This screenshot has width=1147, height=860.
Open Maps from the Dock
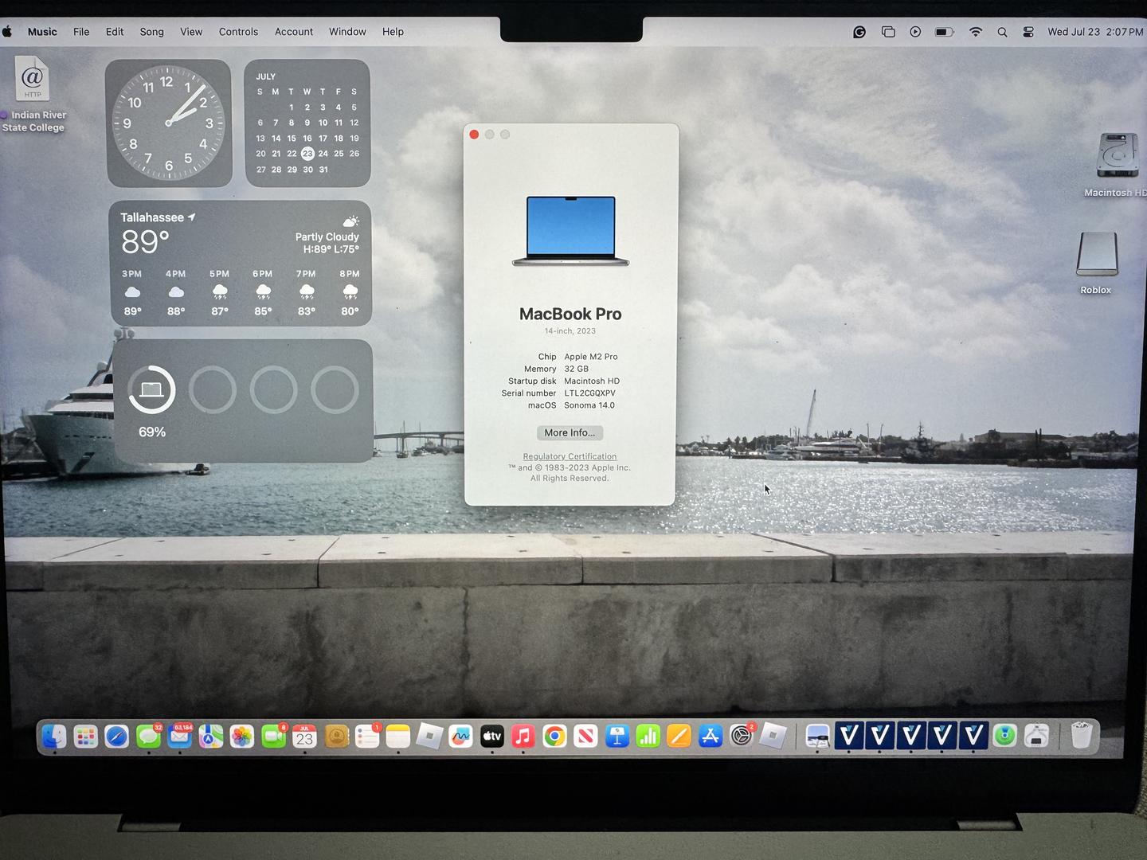(211, 737)
